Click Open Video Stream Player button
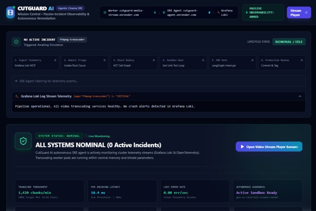Viewport: 316px width, 211px height. point(269,147)
